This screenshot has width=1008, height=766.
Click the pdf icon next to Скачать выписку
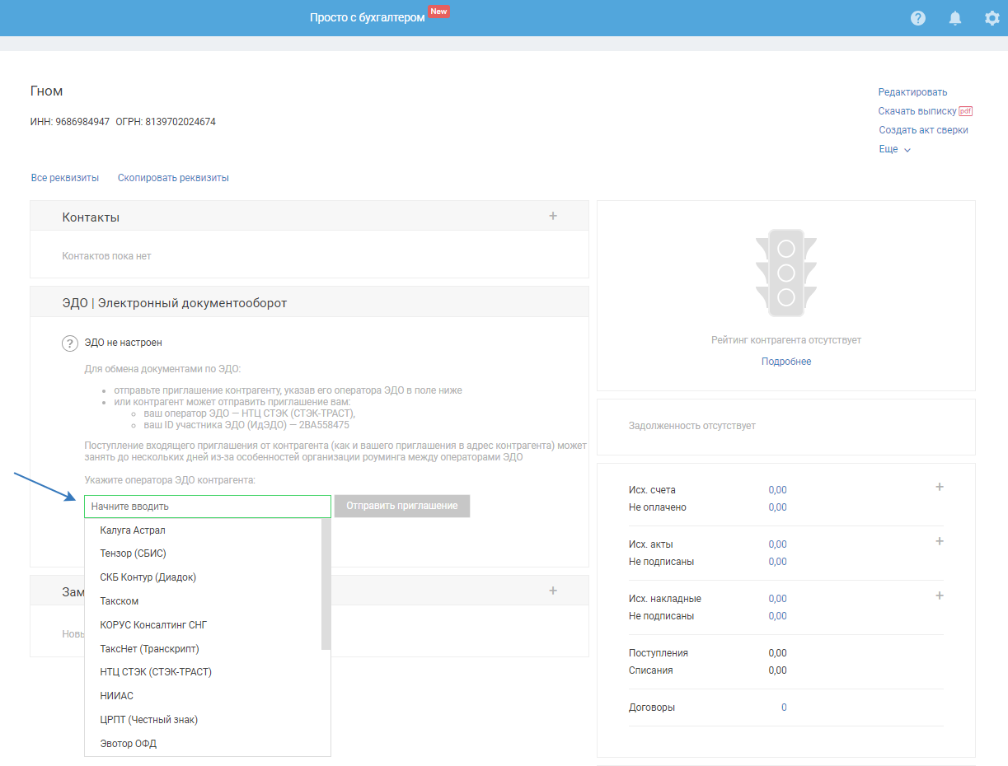click(966, 111)
